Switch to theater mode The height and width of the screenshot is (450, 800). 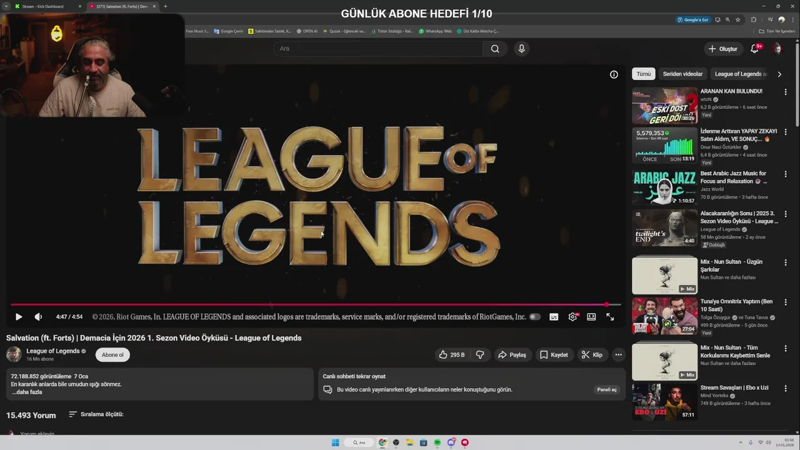(591, 317)
